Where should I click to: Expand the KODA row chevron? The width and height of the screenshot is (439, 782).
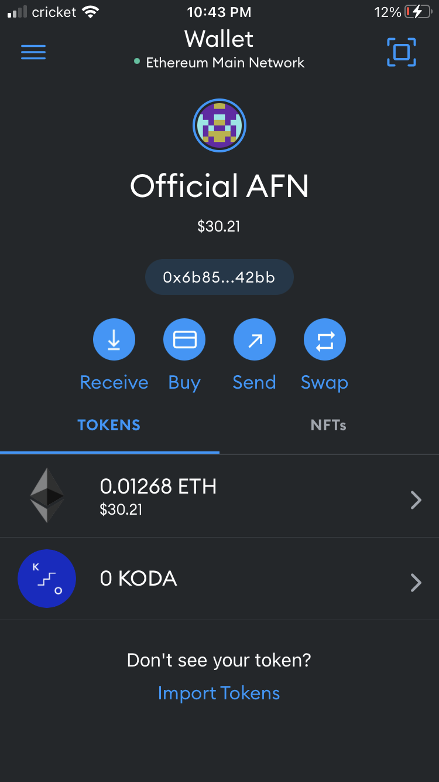(416, 583)
